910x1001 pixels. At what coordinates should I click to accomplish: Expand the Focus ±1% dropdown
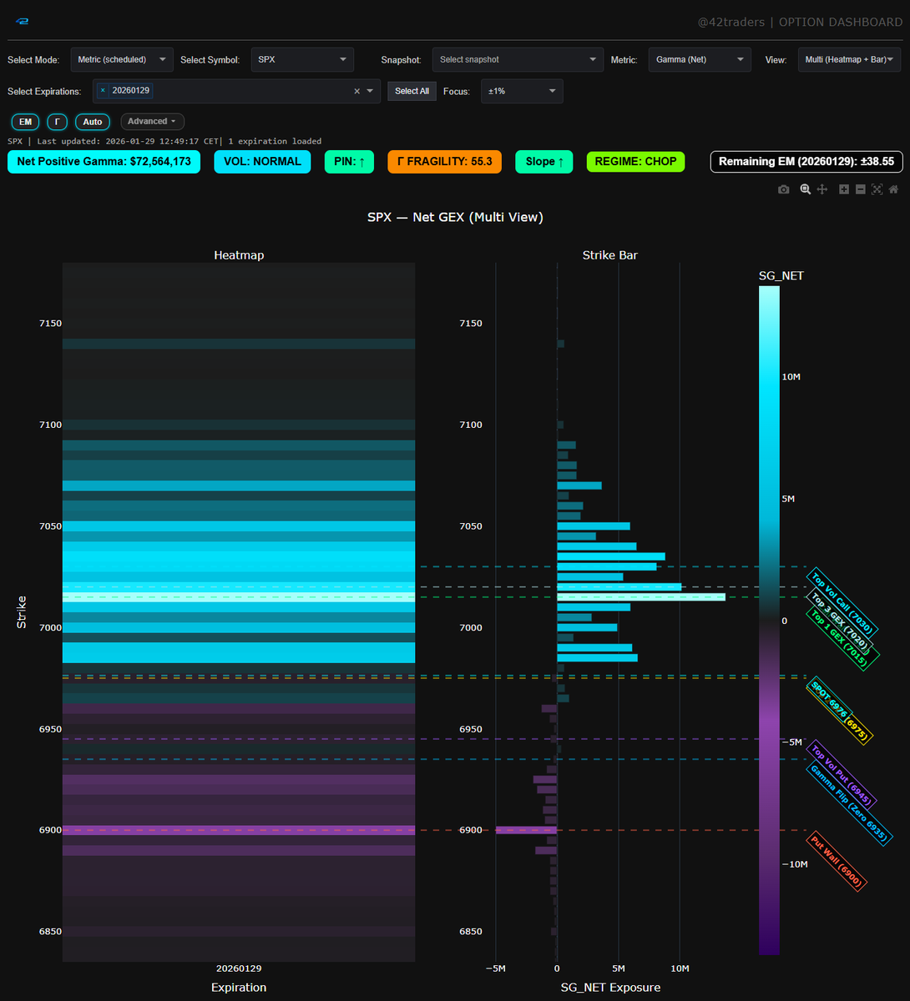tap(522, 91)
